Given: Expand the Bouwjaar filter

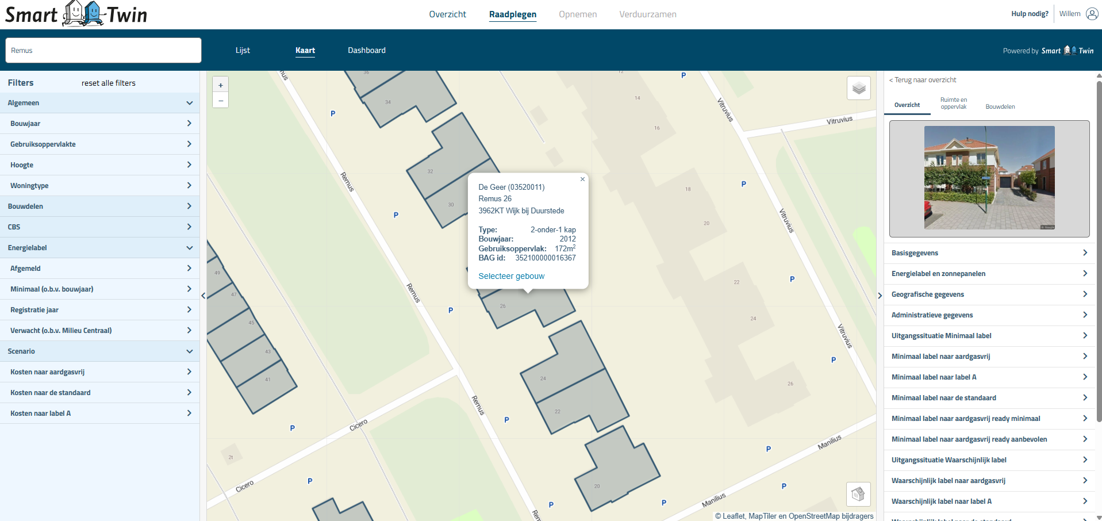Looking at the screenshot, I should [x=189, y=124].
